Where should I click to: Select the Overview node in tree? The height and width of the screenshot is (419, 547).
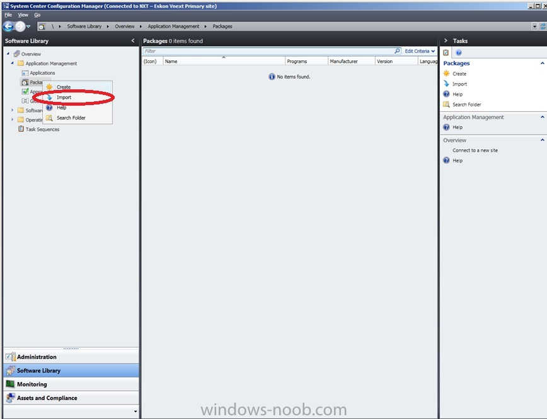(x=31, y=54)
